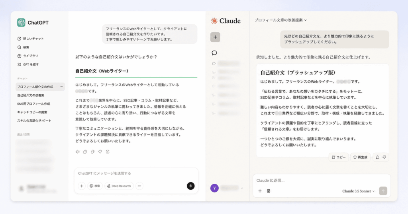Open ライブラリ in ChatGPT sidebar
Viewport: 408px width, 214px height.
pos(27,56)
